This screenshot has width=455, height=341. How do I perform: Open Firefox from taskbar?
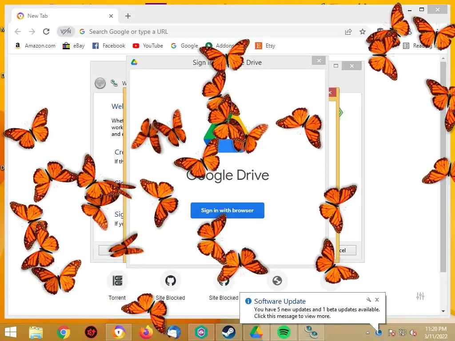coord(146,332)
